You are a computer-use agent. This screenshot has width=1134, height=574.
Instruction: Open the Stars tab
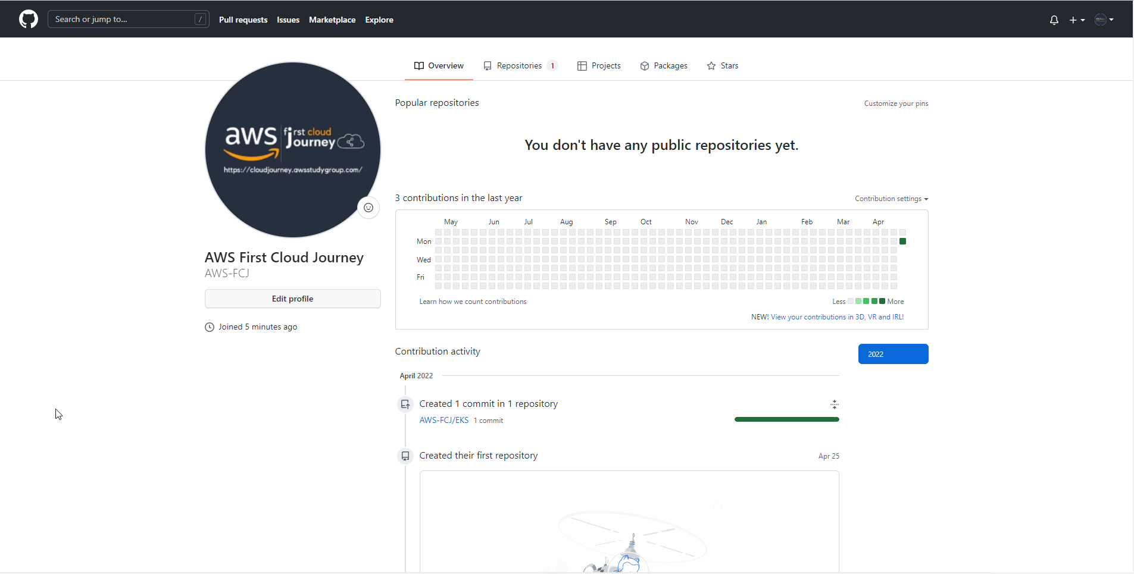coord(723,65)
